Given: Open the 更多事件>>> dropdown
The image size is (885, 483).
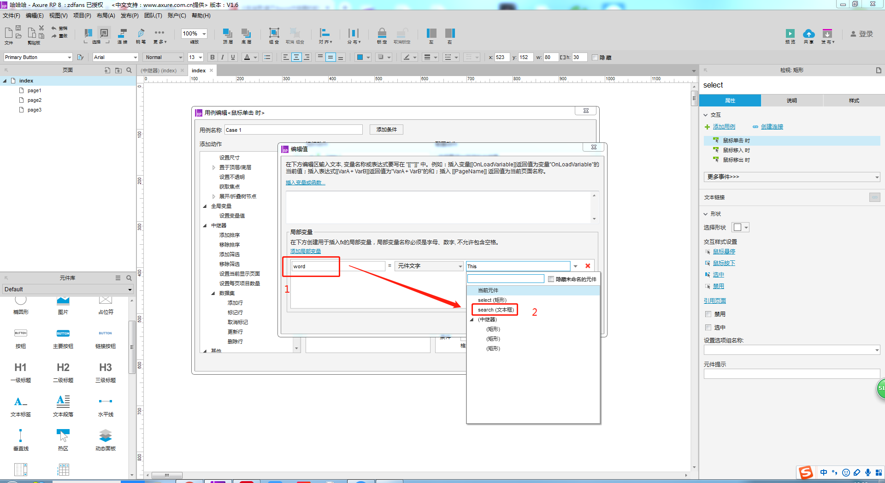Looking at the screenshot, I should [x=791, y=177].
